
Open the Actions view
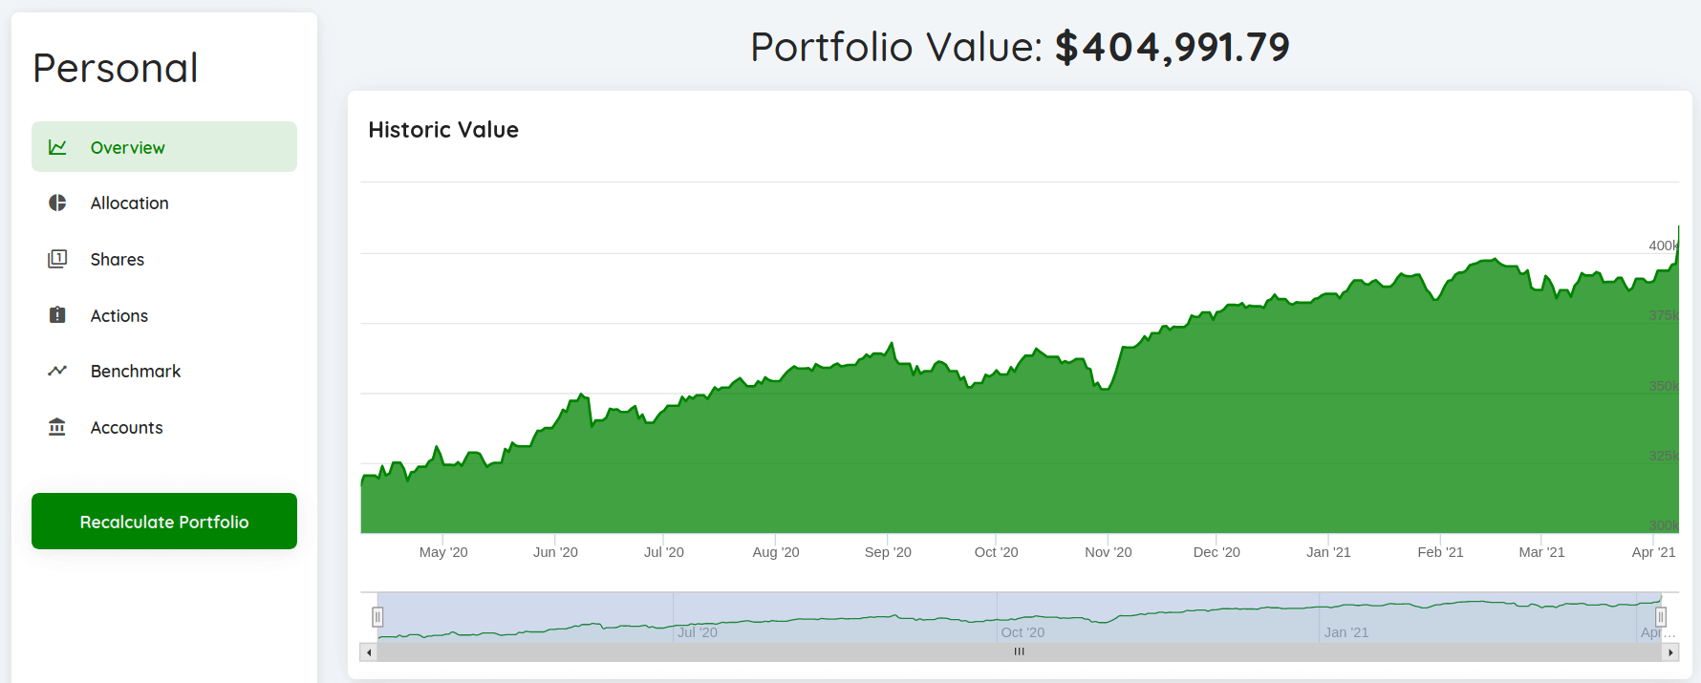pos(118,315)
